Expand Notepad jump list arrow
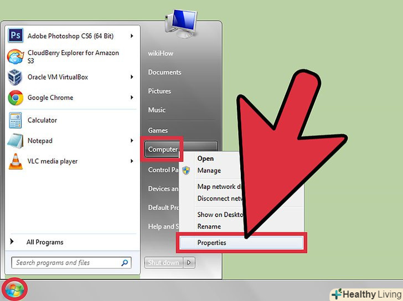 tap(132, 140)
